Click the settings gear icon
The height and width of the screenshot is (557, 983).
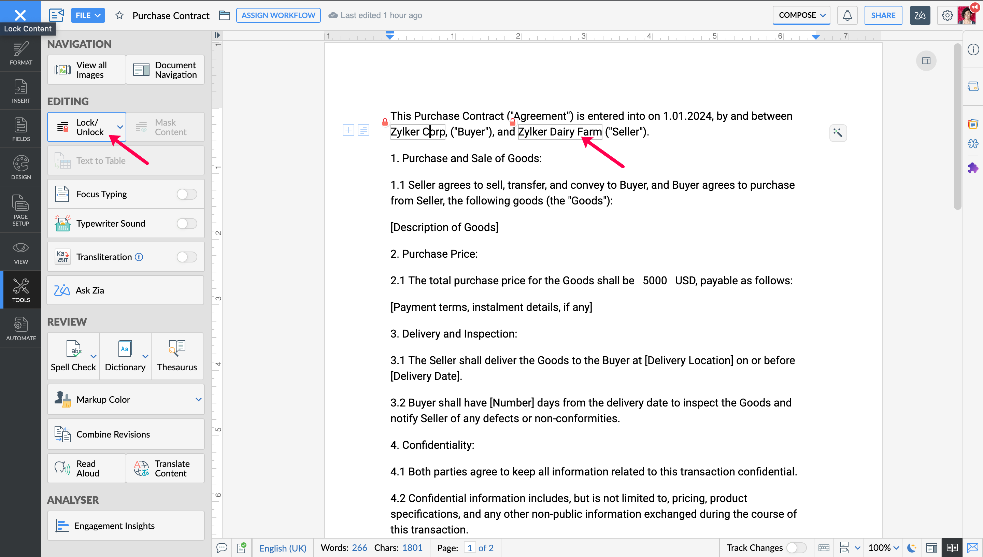[947, 15]
